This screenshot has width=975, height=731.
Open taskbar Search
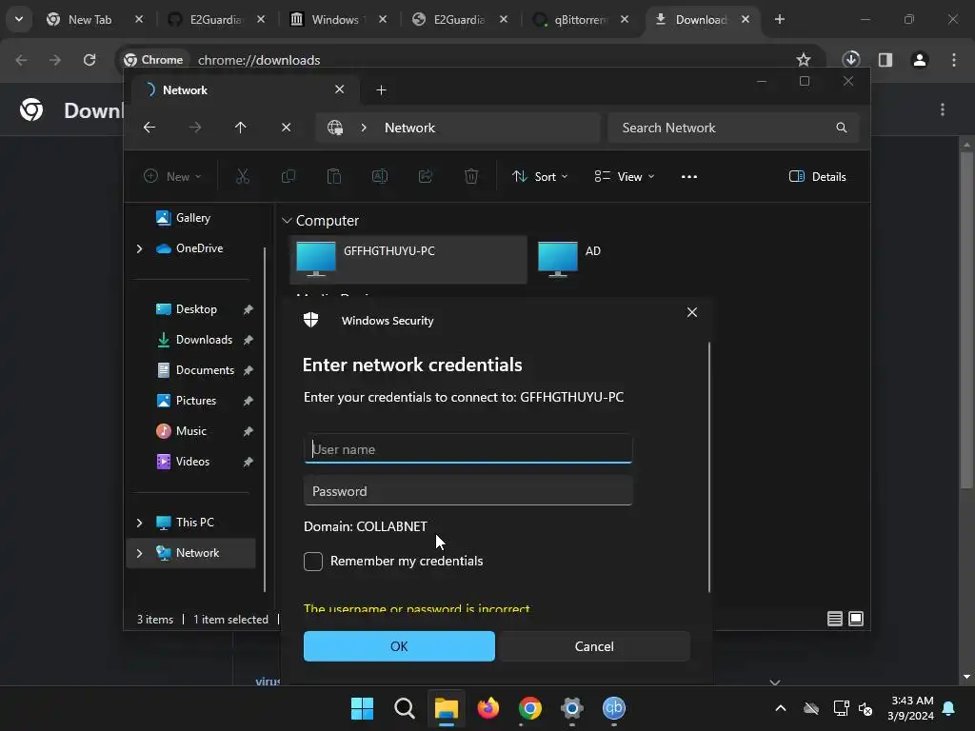[404, 708]
